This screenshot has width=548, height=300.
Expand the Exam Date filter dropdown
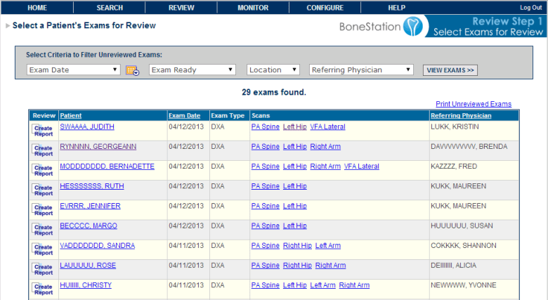(74, 70)
